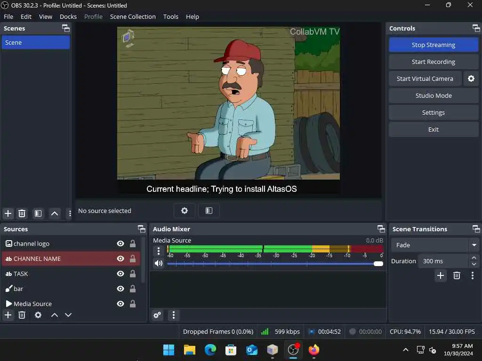The height and width of the screenshot is (361, 482).
Task: Open the Scene Collection menu
Action: 133,16
